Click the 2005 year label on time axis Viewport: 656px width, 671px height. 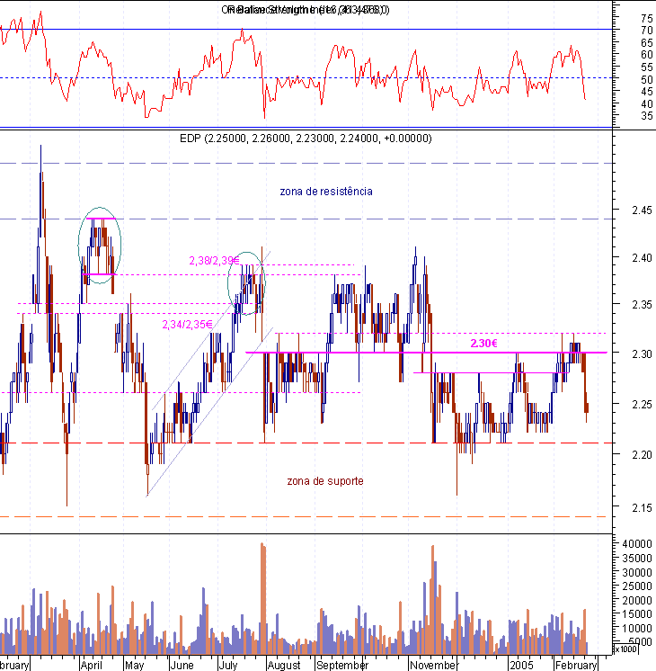coord(521,665)
